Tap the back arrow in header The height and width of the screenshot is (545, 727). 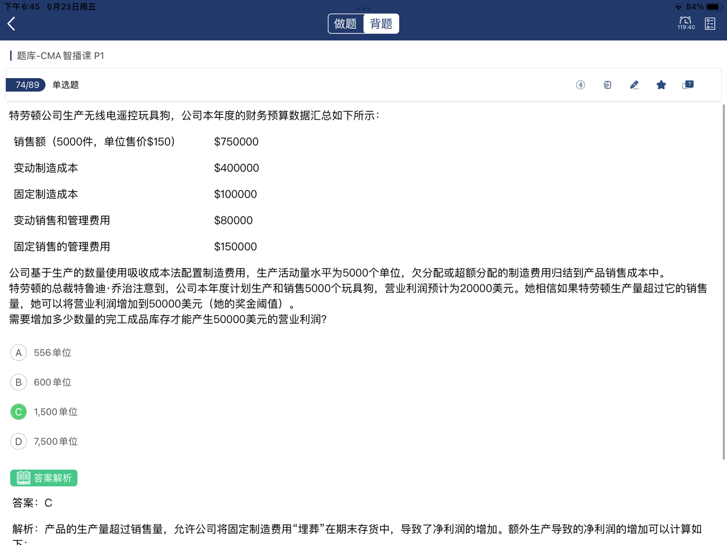click(x=11, y=24)
